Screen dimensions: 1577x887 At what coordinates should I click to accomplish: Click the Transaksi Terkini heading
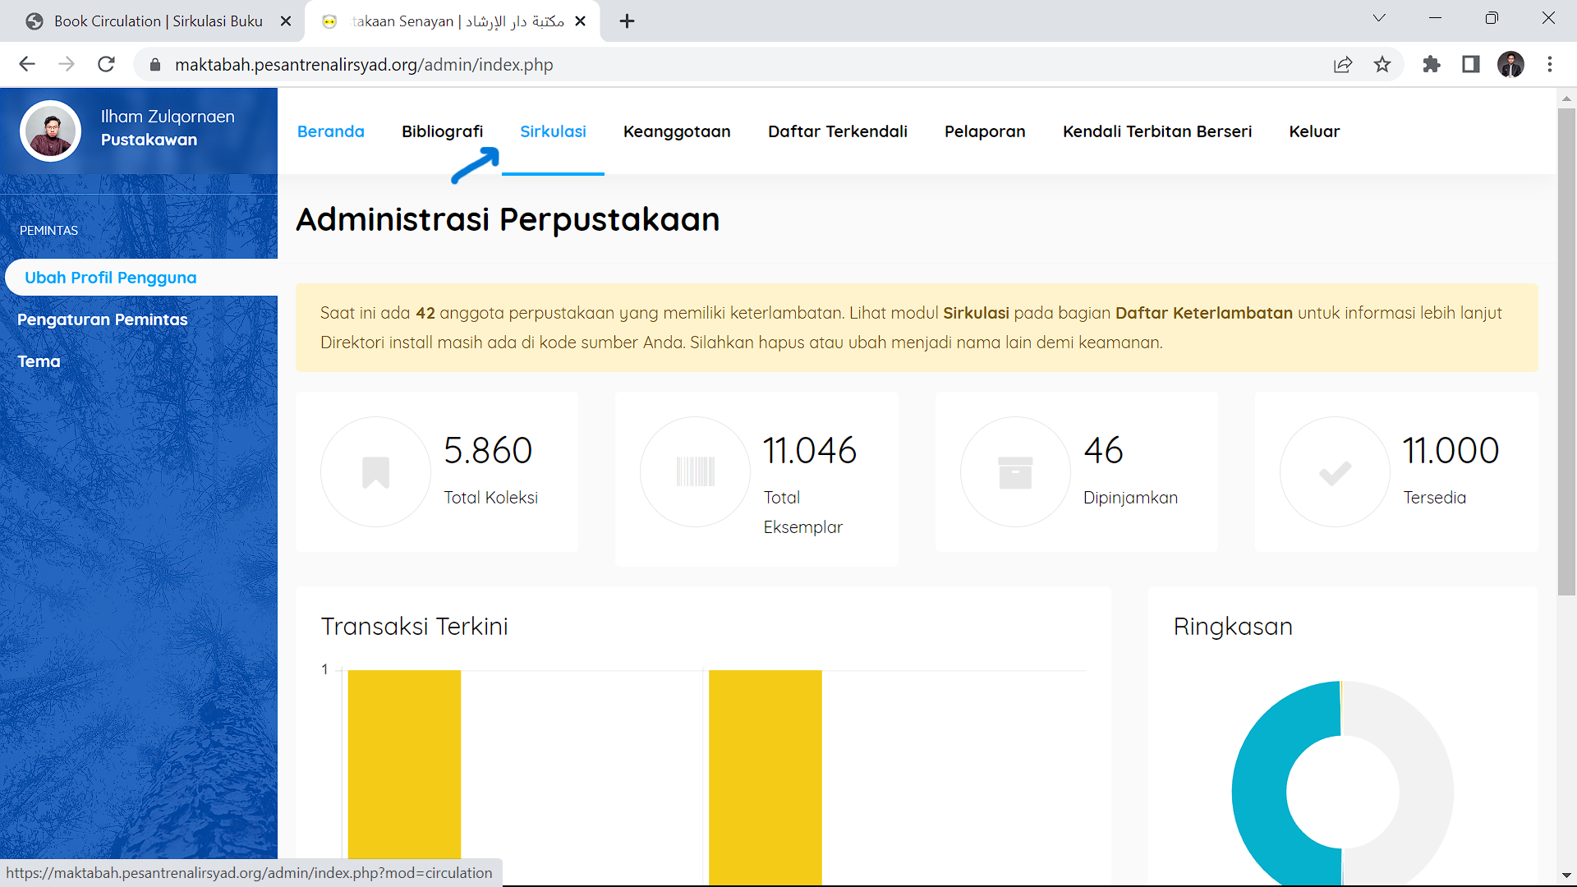point(414,627)
